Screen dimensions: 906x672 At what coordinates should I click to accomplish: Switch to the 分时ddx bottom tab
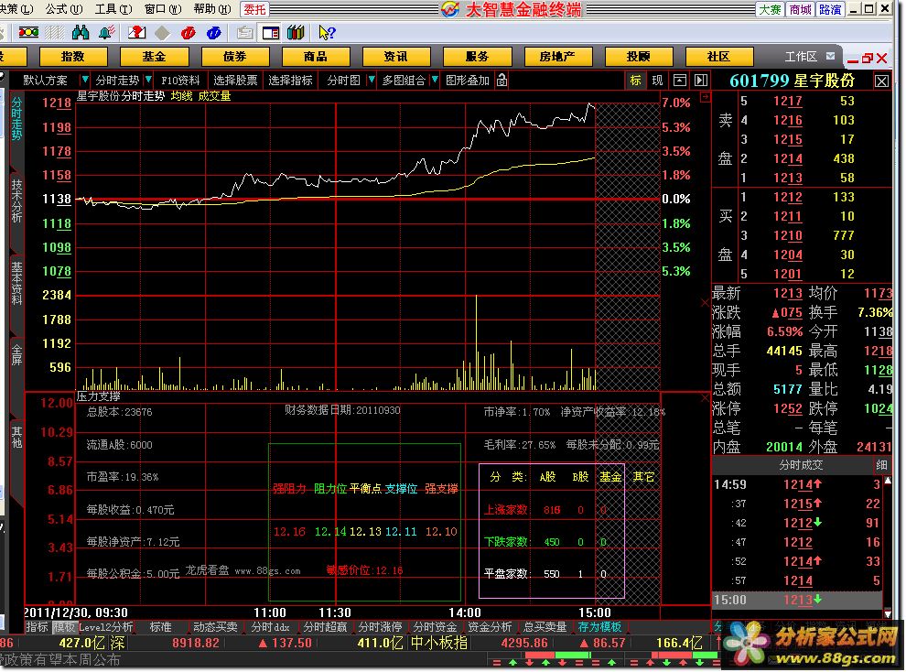pos(270,627)
